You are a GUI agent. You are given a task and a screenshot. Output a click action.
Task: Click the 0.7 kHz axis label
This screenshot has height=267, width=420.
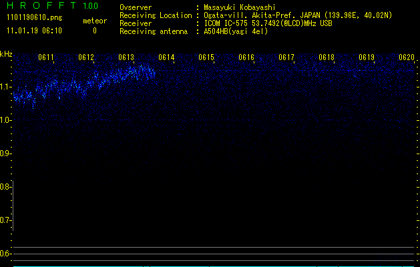5,220
